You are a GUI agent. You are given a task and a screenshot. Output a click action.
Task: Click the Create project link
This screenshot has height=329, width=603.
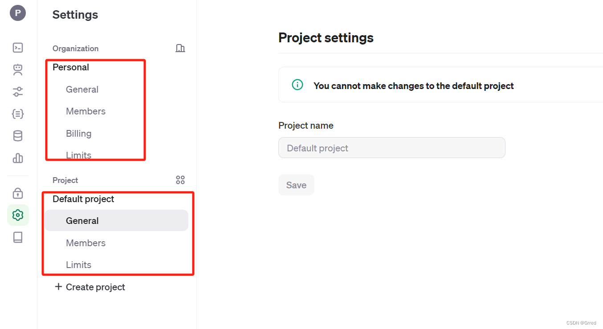90,287
